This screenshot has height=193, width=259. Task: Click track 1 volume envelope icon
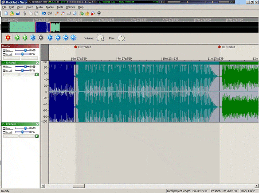(8, 67)
